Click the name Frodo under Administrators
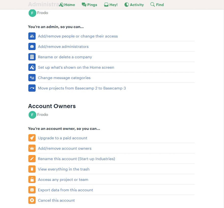 (43, 13)
